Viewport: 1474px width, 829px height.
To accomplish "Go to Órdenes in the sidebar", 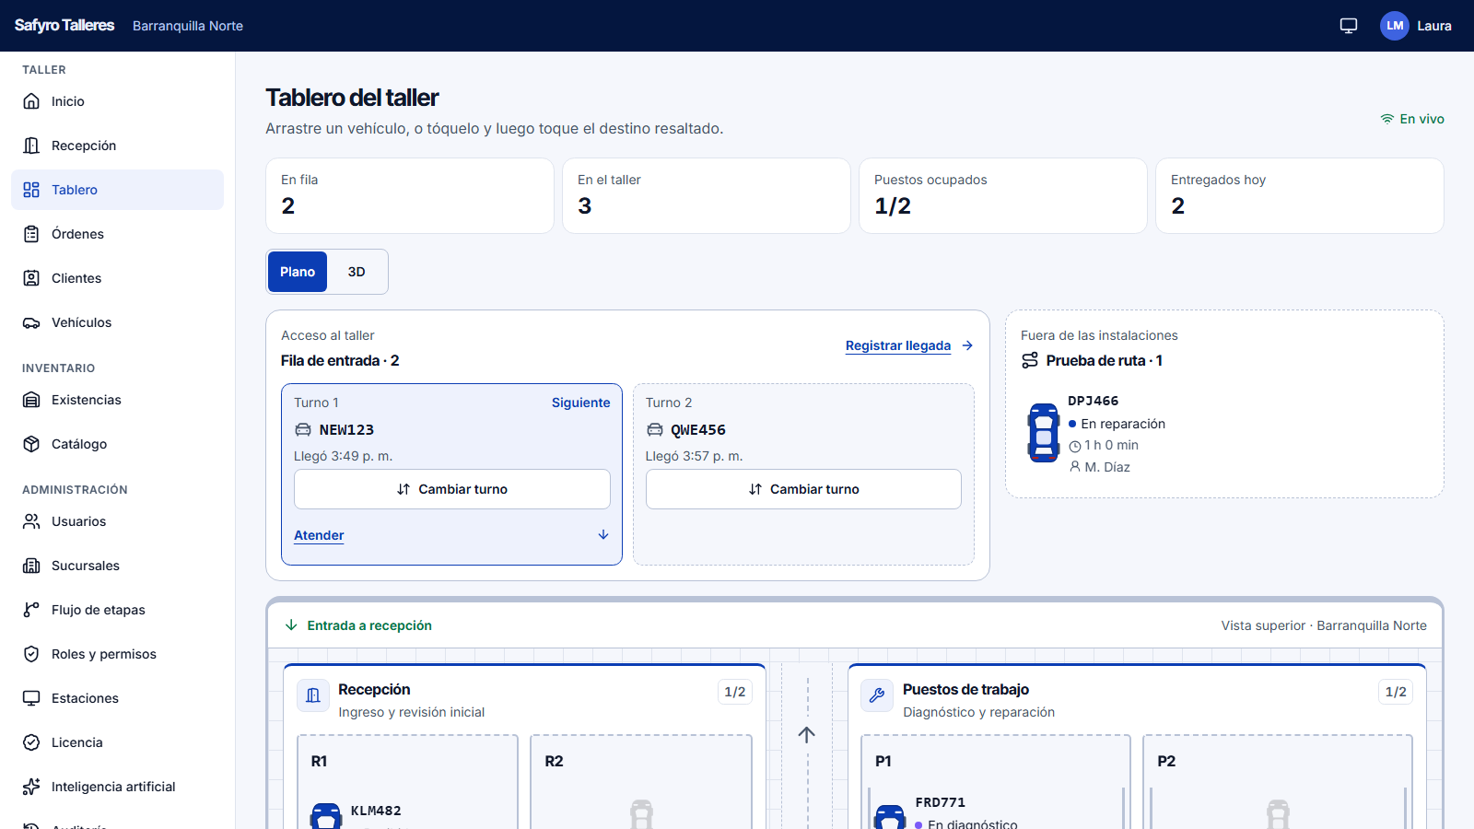I will tap(118, 234).
